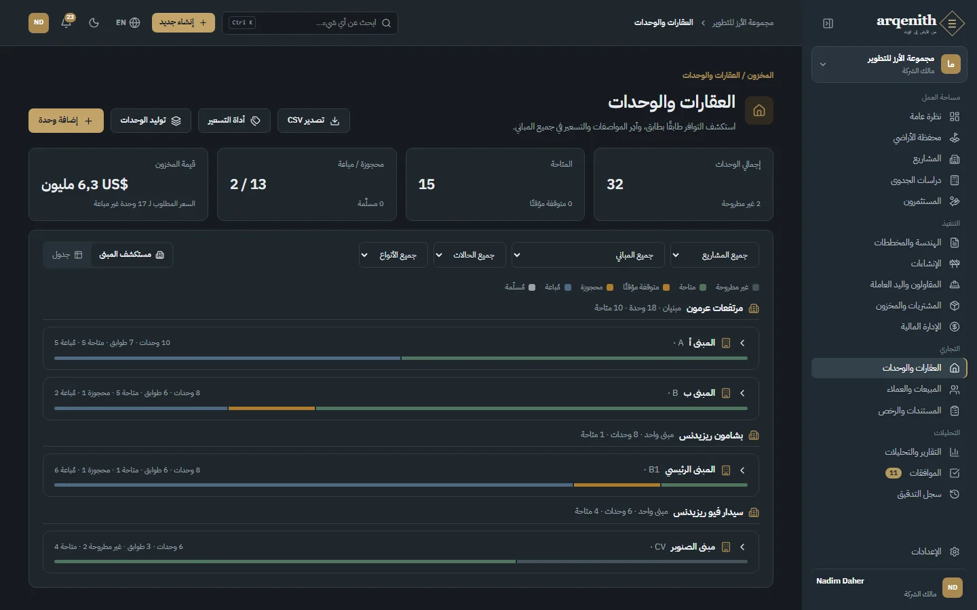The height and width of the screenshot is (610, 977).
Task: Select the مستكشف المبنى view toggle
Action: (x=132, y=255)
